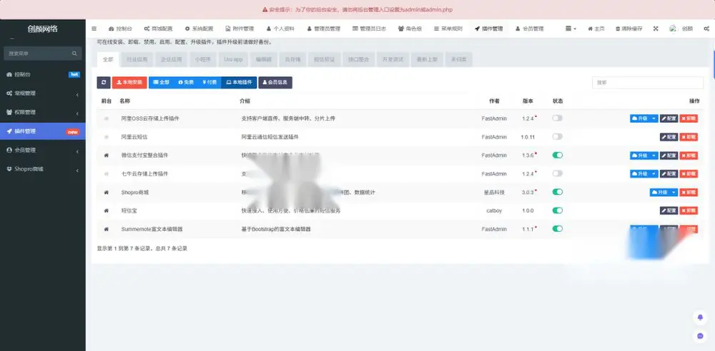
Task: Filter by 免费 plugins button
Action: pyautogui.click(x=186, y=83)
